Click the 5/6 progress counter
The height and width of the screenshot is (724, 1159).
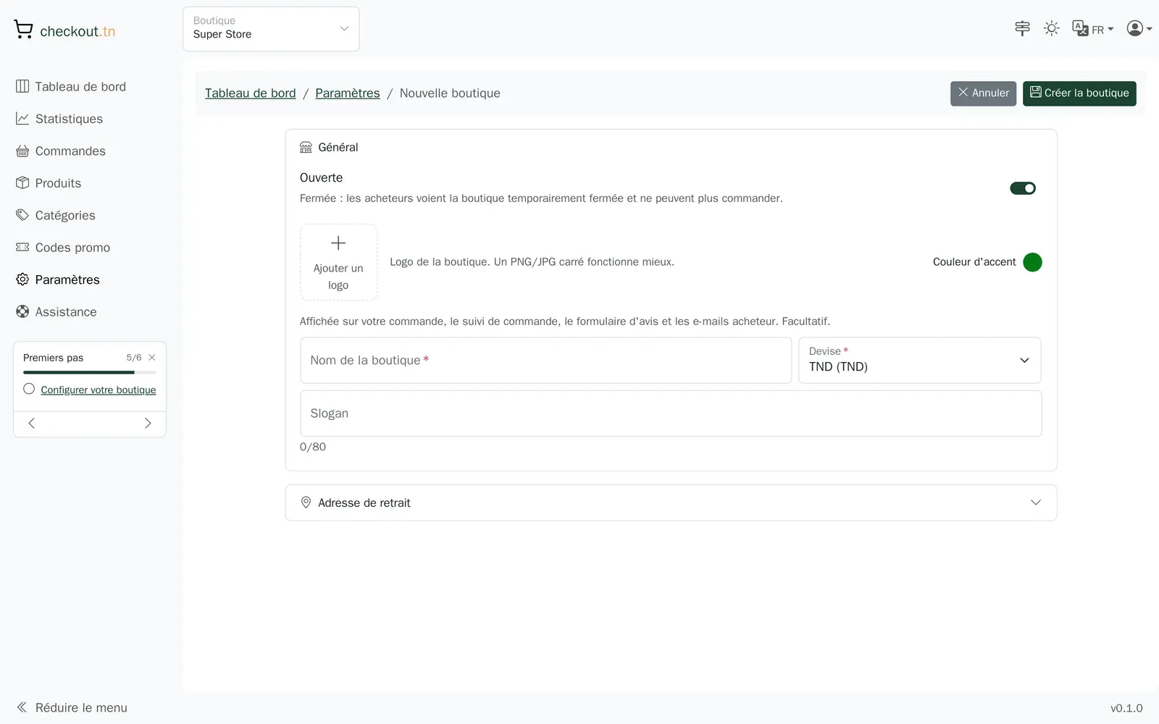coord(134,358)
